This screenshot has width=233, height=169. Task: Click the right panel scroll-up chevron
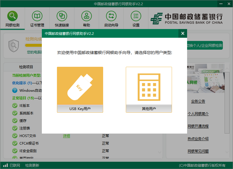(227, 69)
